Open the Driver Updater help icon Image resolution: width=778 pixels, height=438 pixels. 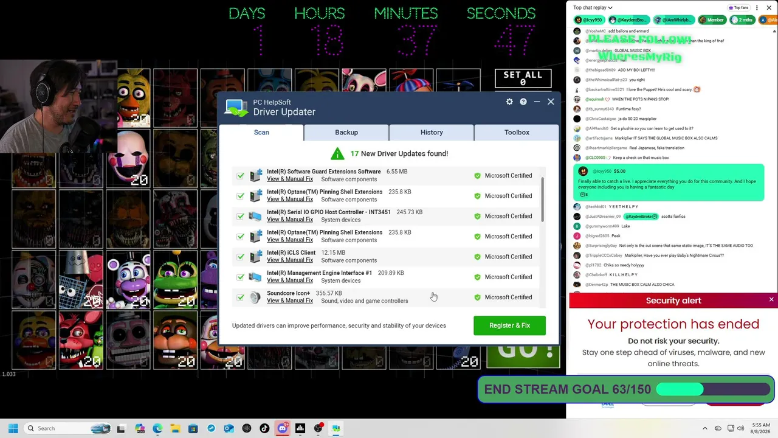523,102
